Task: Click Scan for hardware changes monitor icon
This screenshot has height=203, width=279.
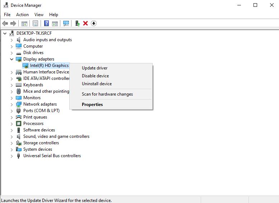Action: click(x=66, y=23)
